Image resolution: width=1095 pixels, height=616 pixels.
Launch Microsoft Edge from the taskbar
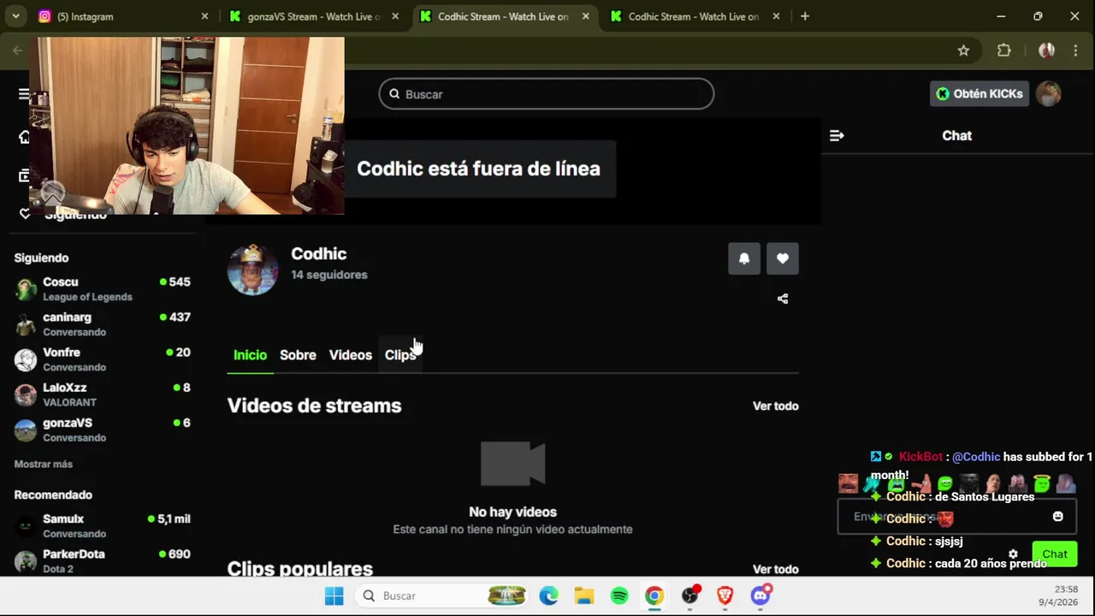(x=549, y=596)
